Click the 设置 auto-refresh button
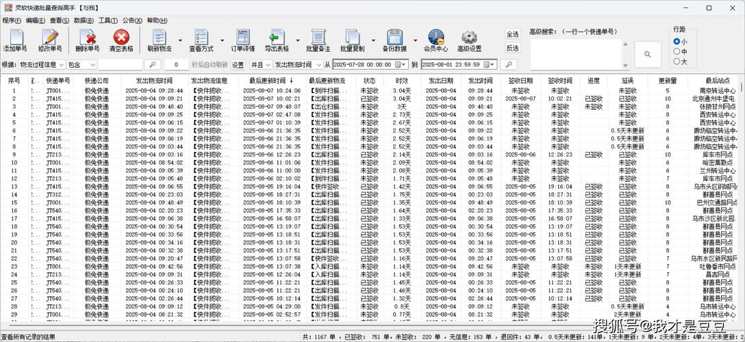 [238, 64]
